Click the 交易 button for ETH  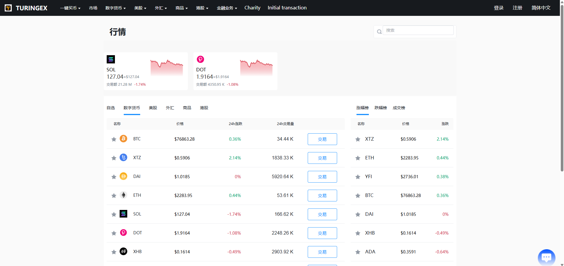(x=322, y=196)
